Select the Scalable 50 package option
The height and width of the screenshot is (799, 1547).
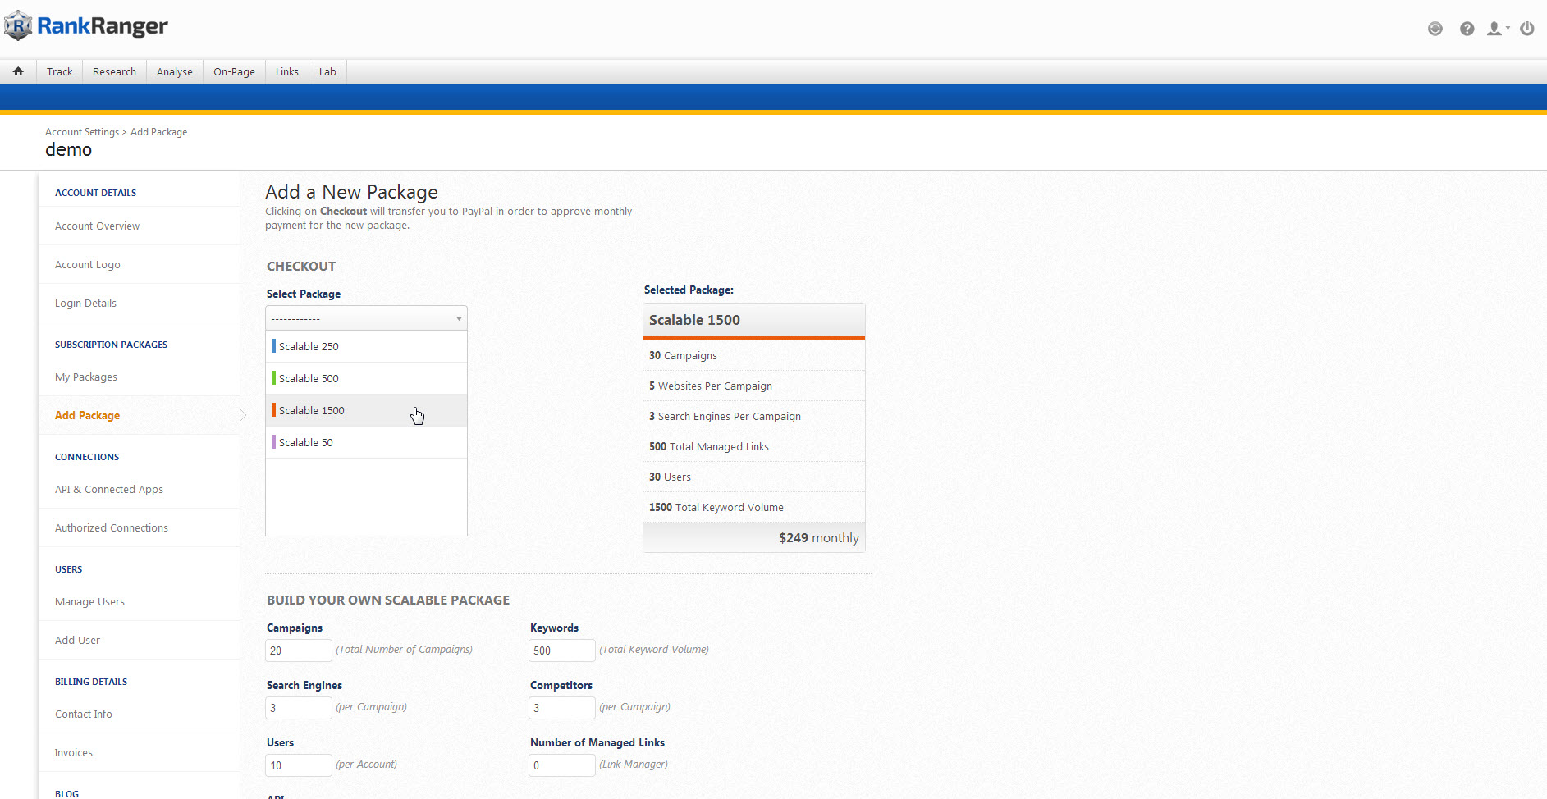(x=306, y=442)
